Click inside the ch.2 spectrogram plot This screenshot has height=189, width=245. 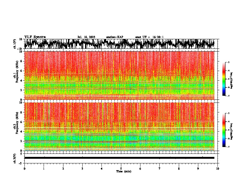[x=119, y=127]
